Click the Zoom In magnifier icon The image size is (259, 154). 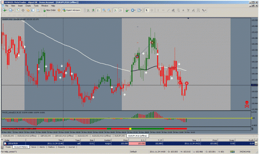point(104,10)
